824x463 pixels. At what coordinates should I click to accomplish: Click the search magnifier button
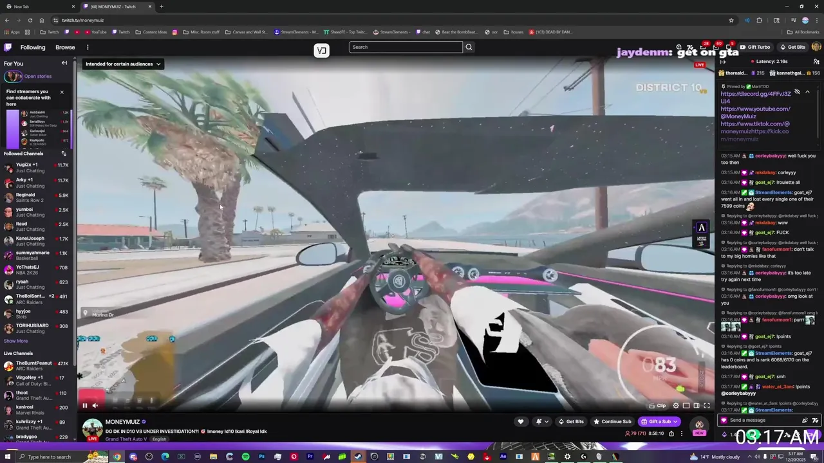(x=469, y=47)
